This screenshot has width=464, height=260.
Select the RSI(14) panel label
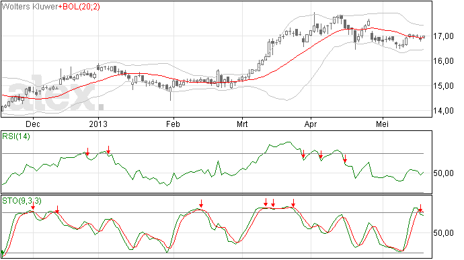coord(16,136)
